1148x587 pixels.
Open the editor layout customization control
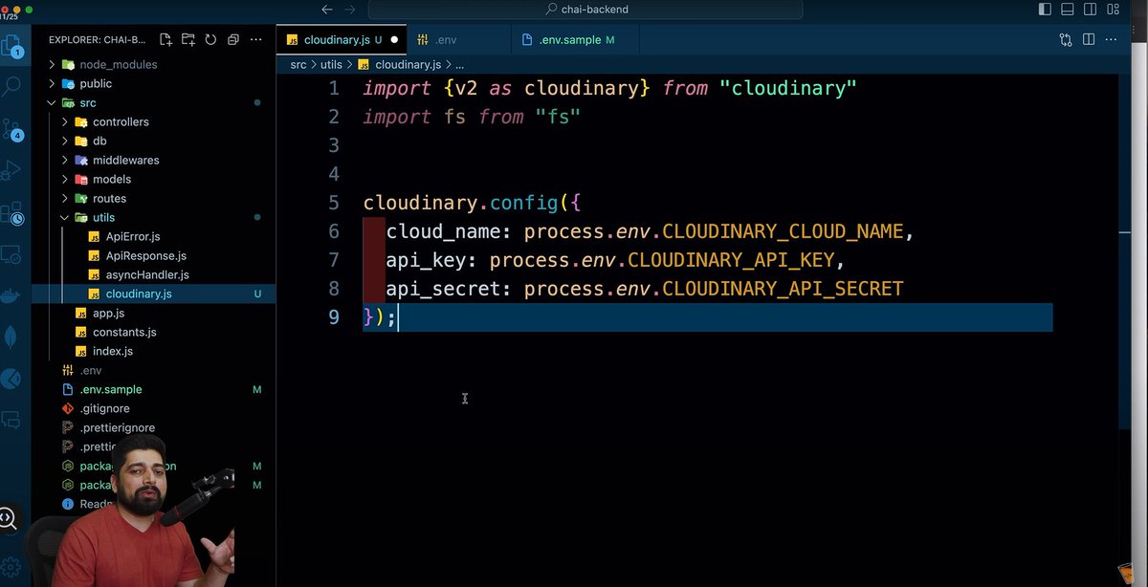[x=1114, y=9]
